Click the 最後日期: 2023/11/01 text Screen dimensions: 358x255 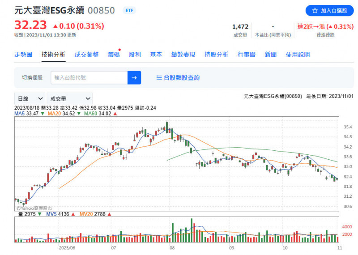pos(330,96)
